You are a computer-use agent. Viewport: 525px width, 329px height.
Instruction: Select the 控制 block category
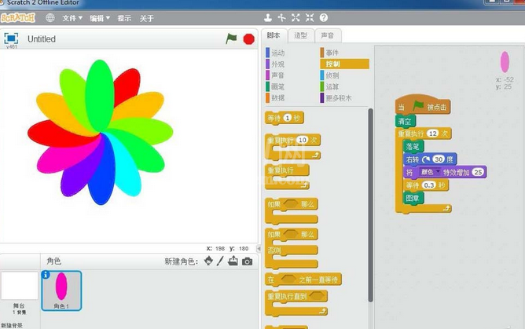point(344,64)
